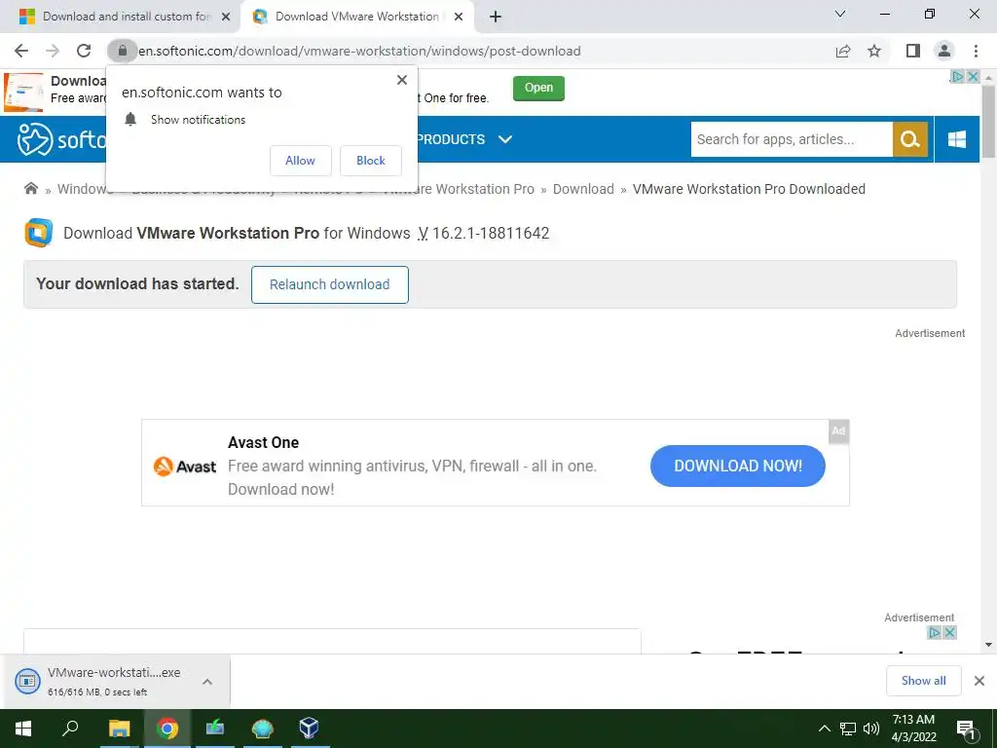Click the Windows platform icon in header
Viewport: 997px width, 748px height.
pos(957,139)
